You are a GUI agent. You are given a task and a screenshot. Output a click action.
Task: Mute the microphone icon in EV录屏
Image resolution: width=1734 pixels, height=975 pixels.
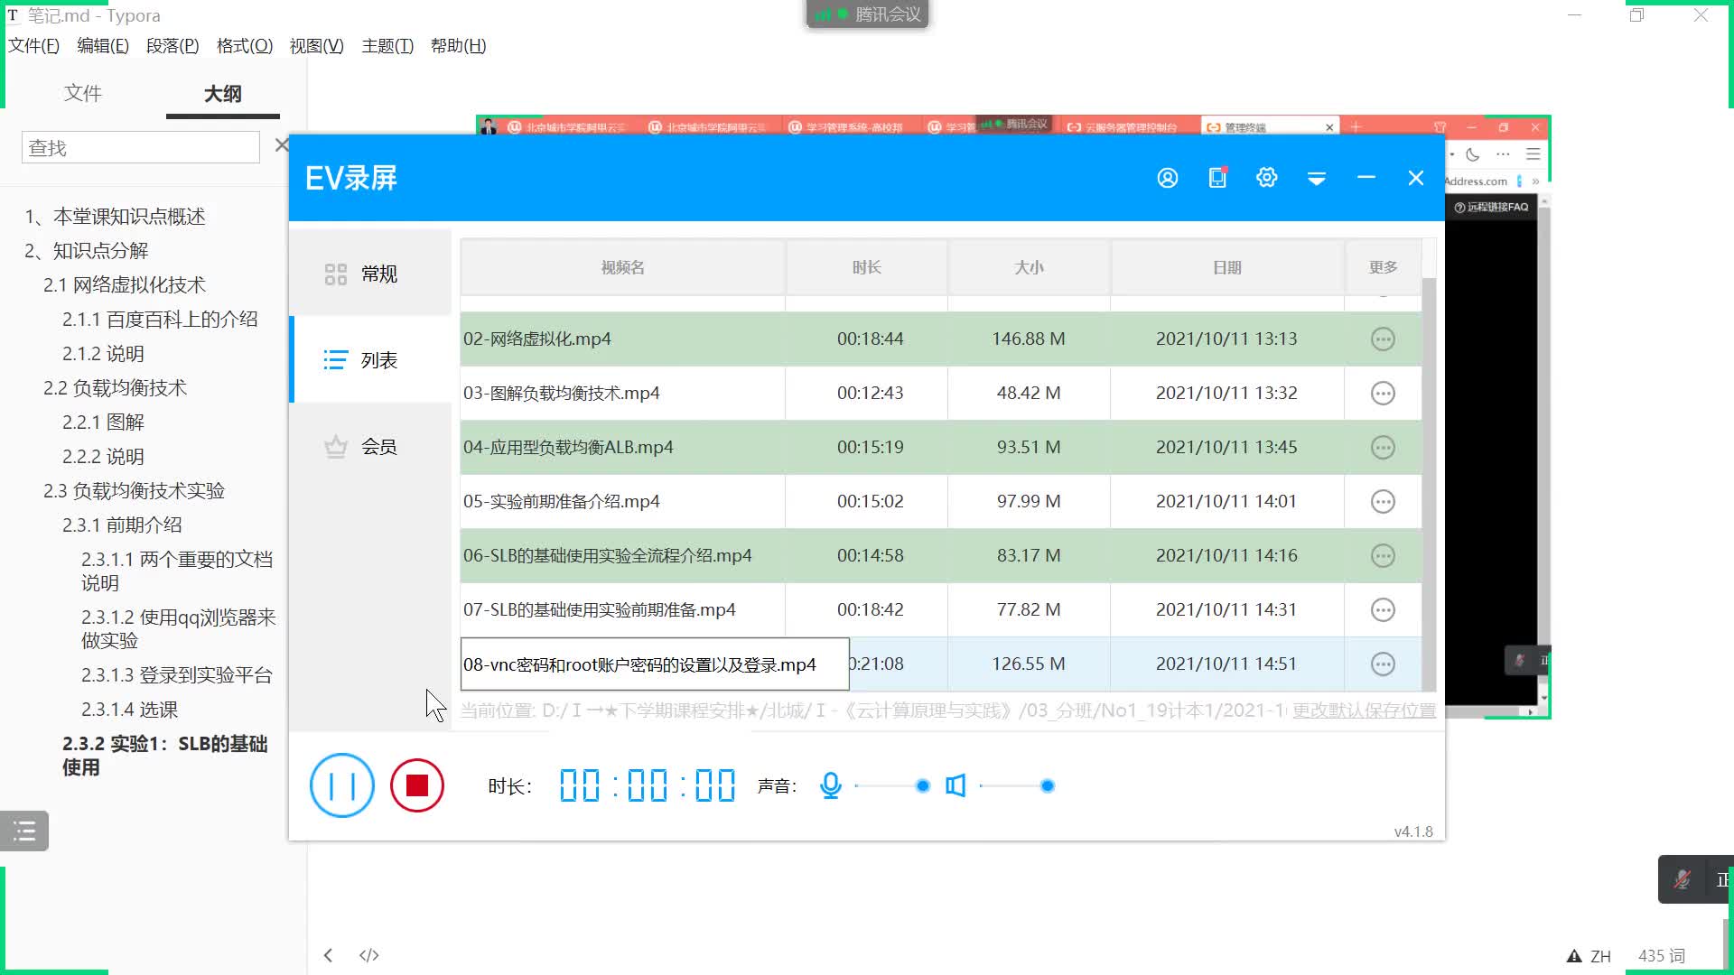[x=830, y=785]
